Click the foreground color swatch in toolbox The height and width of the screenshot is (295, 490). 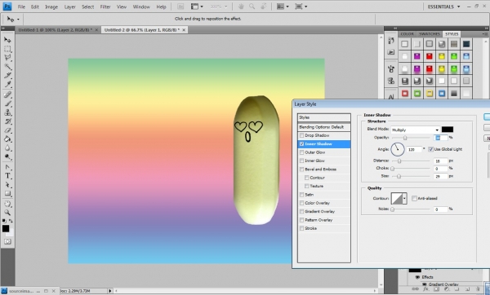(6, 228)
